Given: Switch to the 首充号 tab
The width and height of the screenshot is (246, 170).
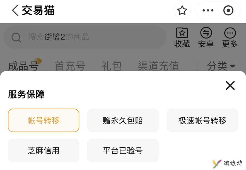Looking at the screenshot, I should (x=70, y=66).
